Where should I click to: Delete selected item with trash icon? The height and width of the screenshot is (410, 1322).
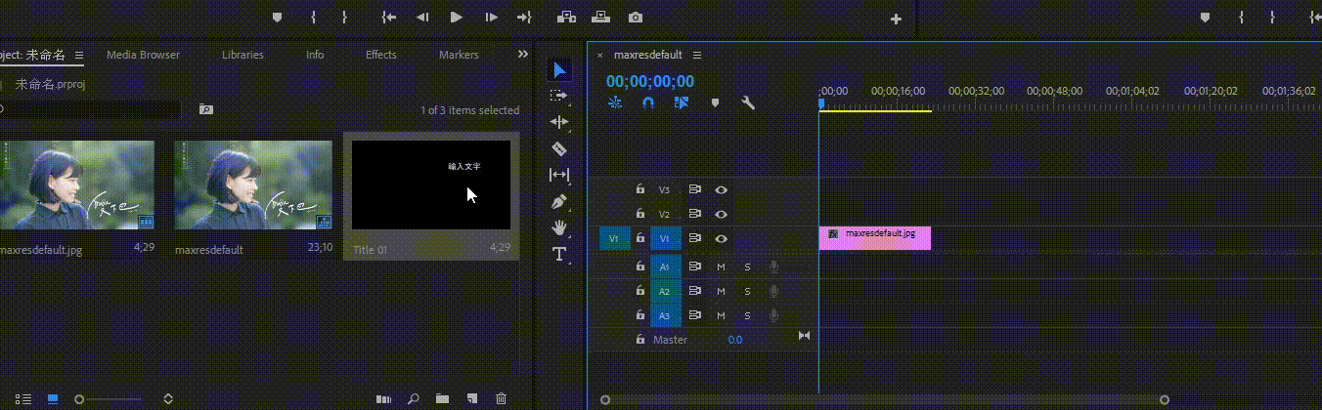[x=502, y=398]
